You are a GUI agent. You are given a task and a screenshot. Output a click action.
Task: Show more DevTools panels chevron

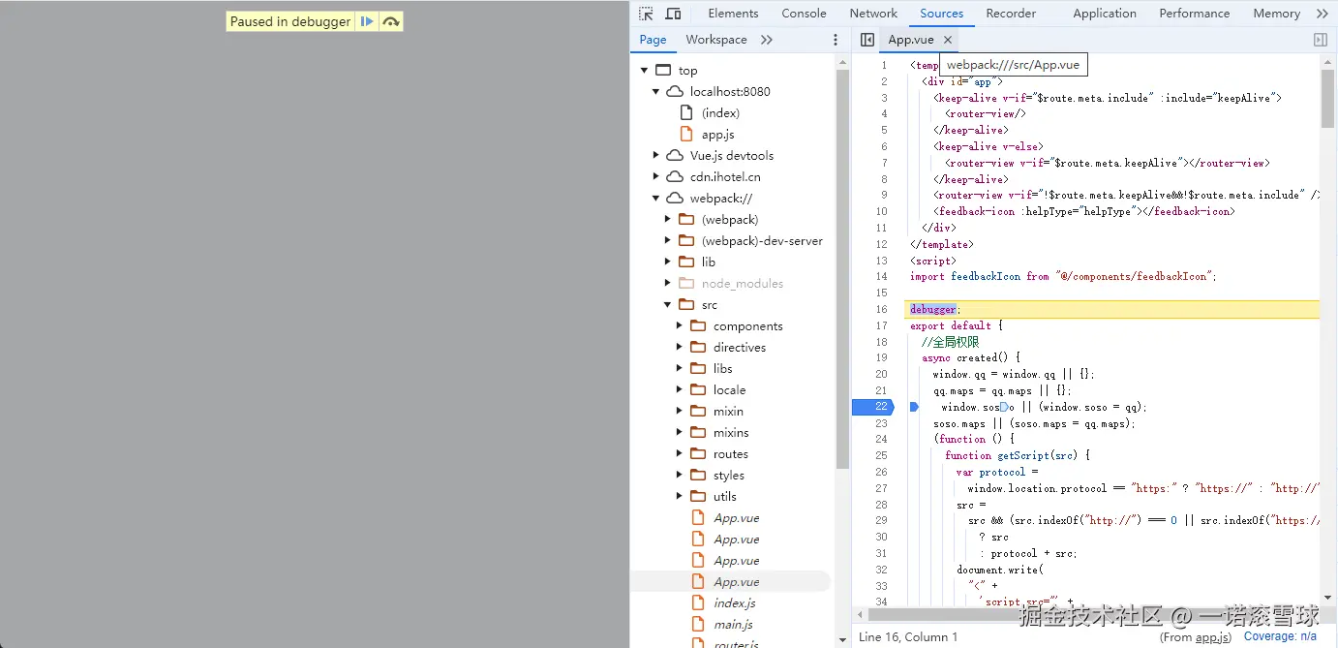coord(1323,14)
